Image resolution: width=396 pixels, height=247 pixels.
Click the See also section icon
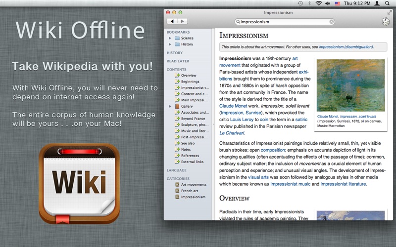(177, 143)
